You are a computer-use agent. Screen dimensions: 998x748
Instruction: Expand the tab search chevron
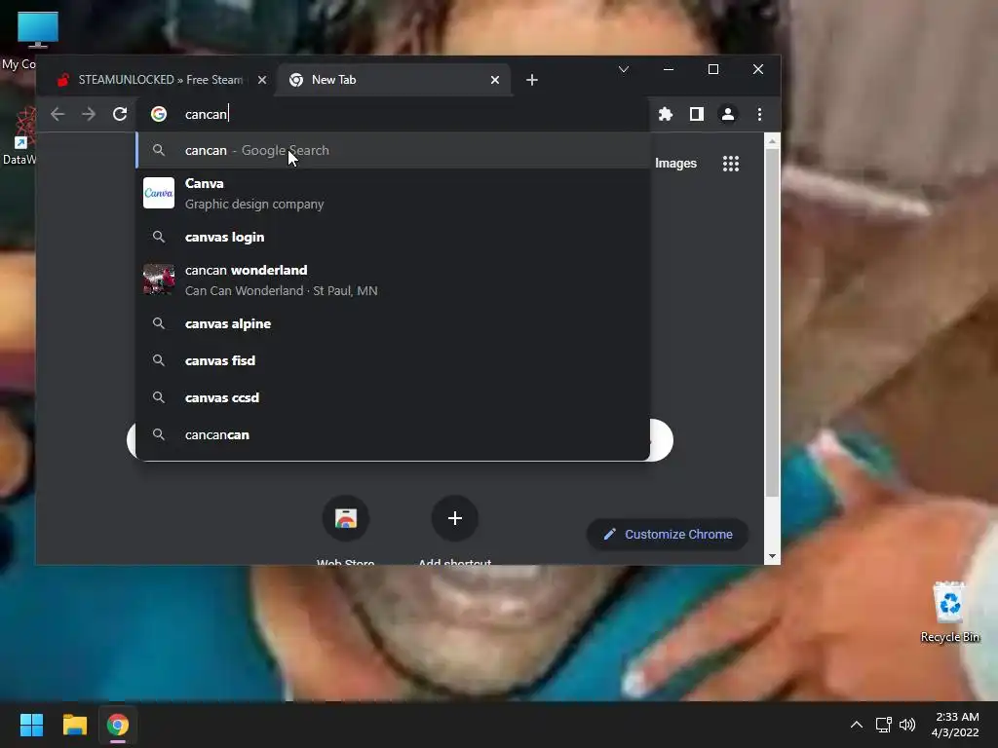(624, 69)
